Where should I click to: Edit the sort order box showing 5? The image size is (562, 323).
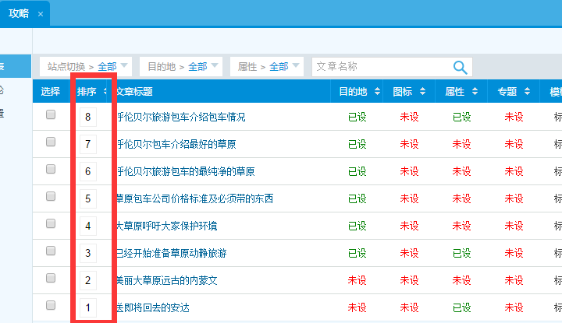click(88, 198)
